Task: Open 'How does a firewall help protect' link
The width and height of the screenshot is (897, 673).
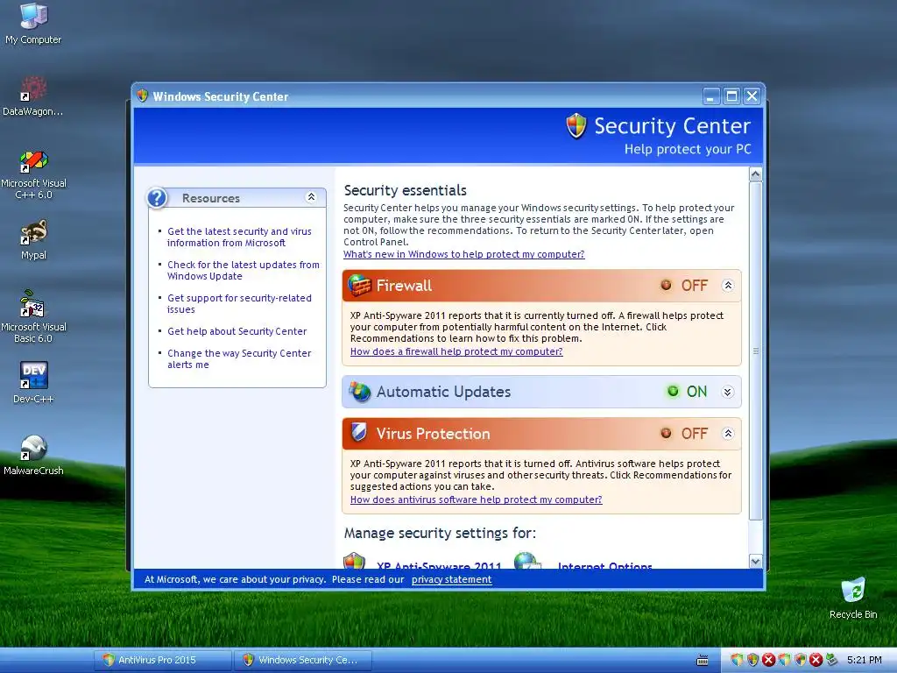Action: (456, 351)
